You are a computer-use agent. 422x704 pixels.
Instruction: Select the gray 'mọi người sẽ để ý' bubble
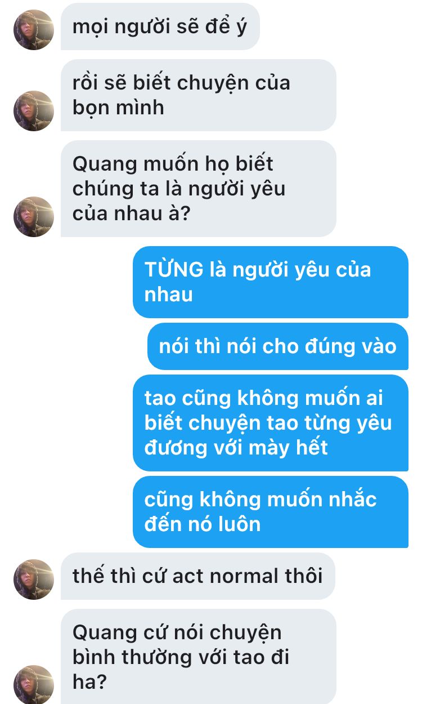point(160,26)
